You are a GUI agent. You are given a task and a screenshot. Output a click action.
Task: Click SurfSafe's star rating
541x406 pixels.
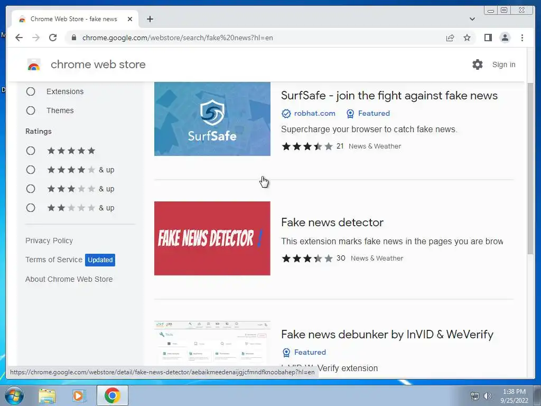click(x=307, y=146)
